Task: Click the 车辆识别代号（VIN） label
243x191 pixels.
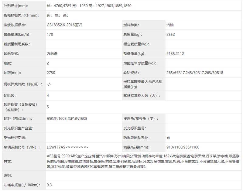Action: [22, 147]
